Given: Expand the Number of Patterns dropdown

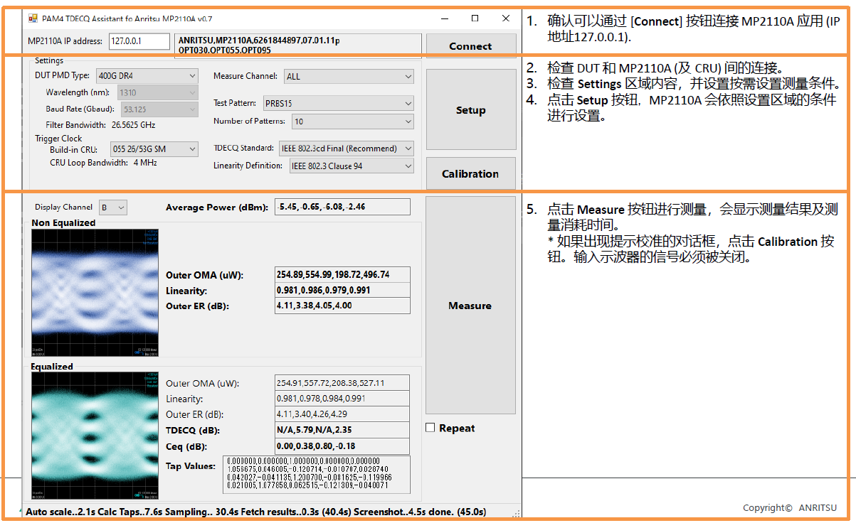Looking at the screenshot, I should pos(352,122).
